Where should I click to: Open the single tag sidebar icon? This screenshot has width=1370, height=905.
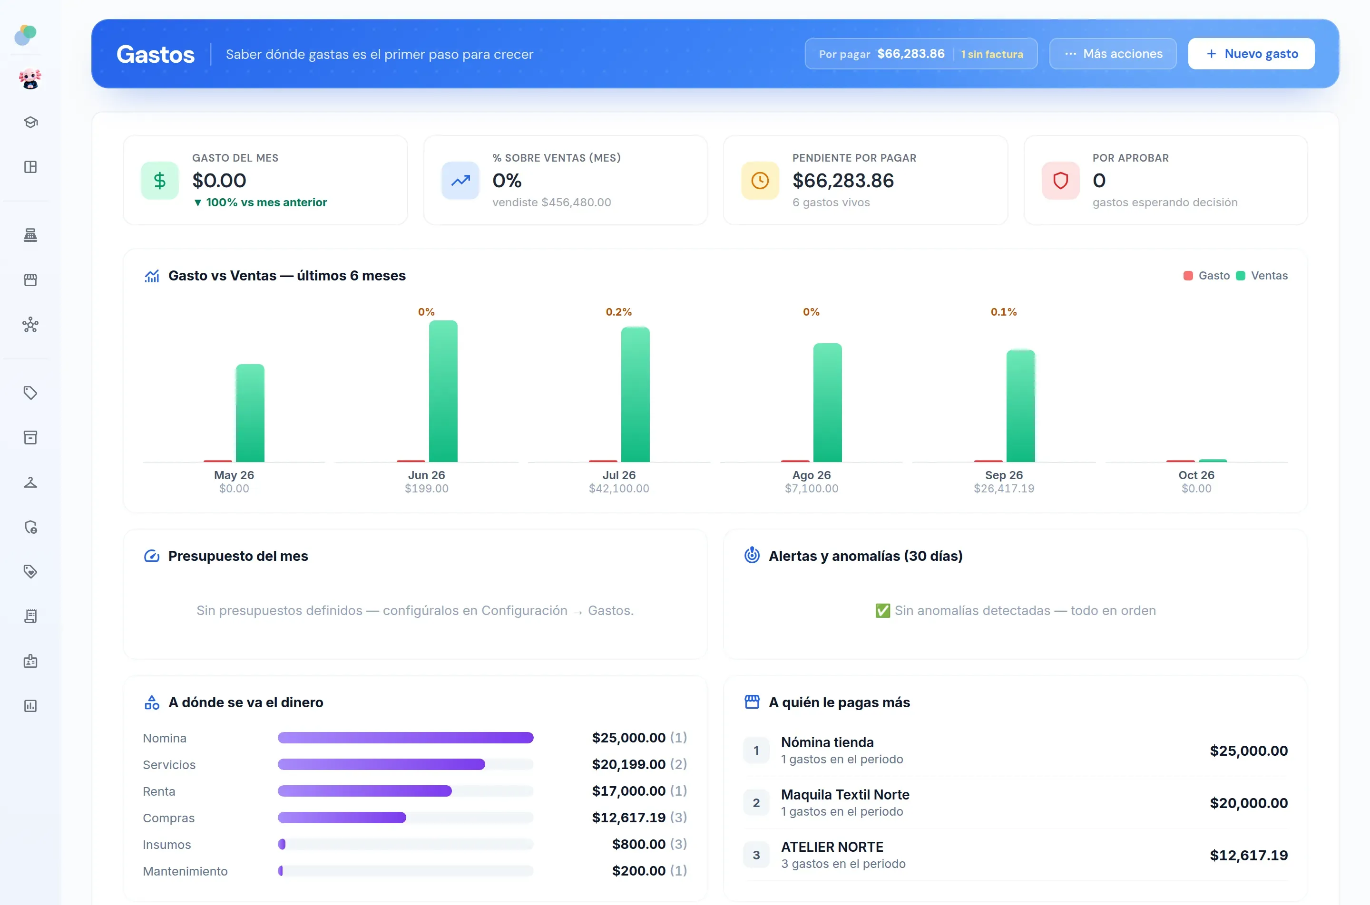tap(30, 393)
